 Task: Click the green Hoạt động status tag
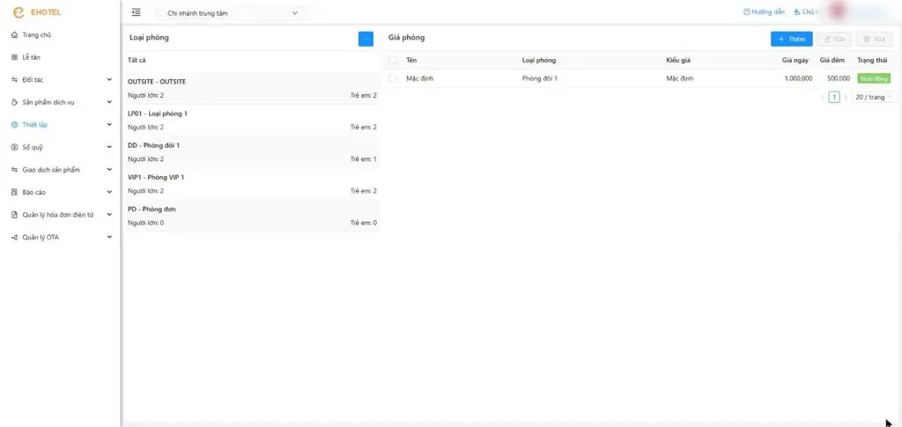(x=874, y=78)
